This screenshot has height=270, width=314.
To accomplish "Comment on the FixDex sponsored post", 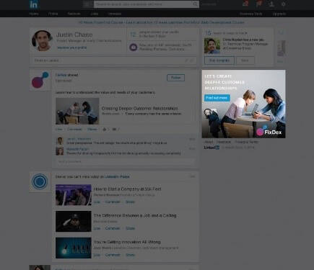I will (74, 129).
